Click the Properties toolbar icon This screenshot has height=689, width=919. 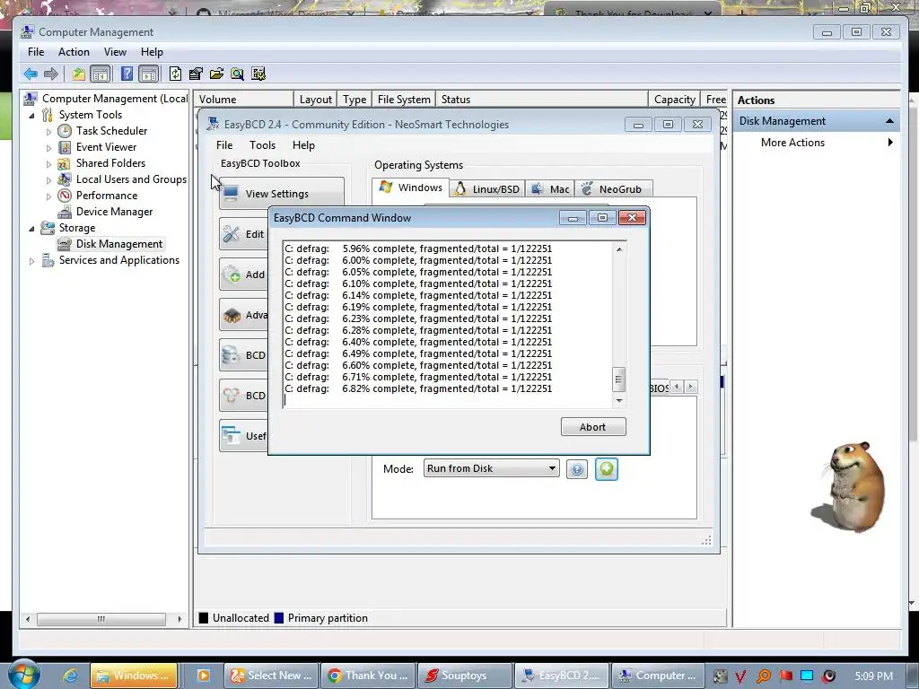coord(195,74)
